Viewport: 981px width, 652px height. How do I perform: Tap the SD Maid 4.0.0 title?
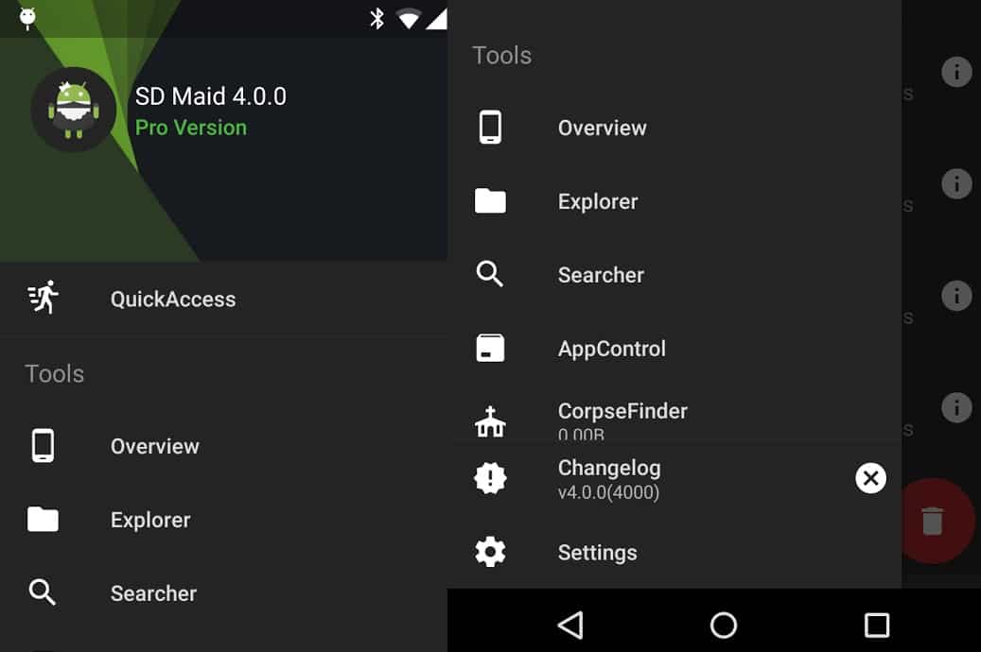[210, 96]
